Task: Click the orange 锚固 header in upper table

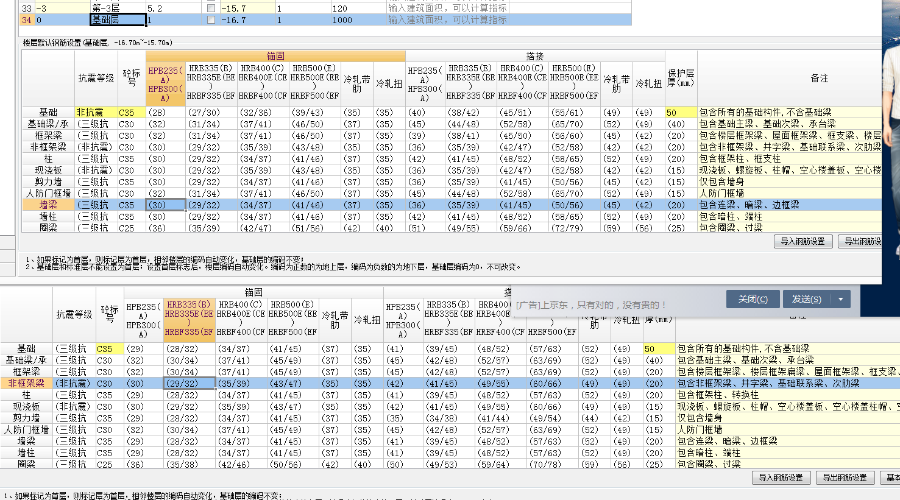Action: point(275,56)
